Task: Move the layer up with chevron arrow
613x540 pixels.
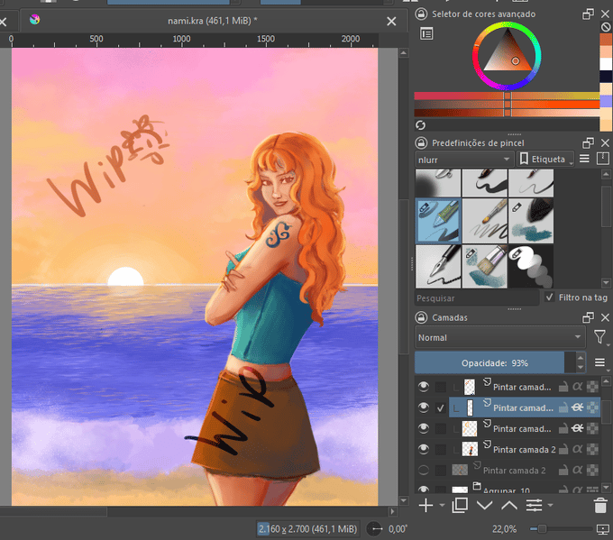Action: click(509, 506)
